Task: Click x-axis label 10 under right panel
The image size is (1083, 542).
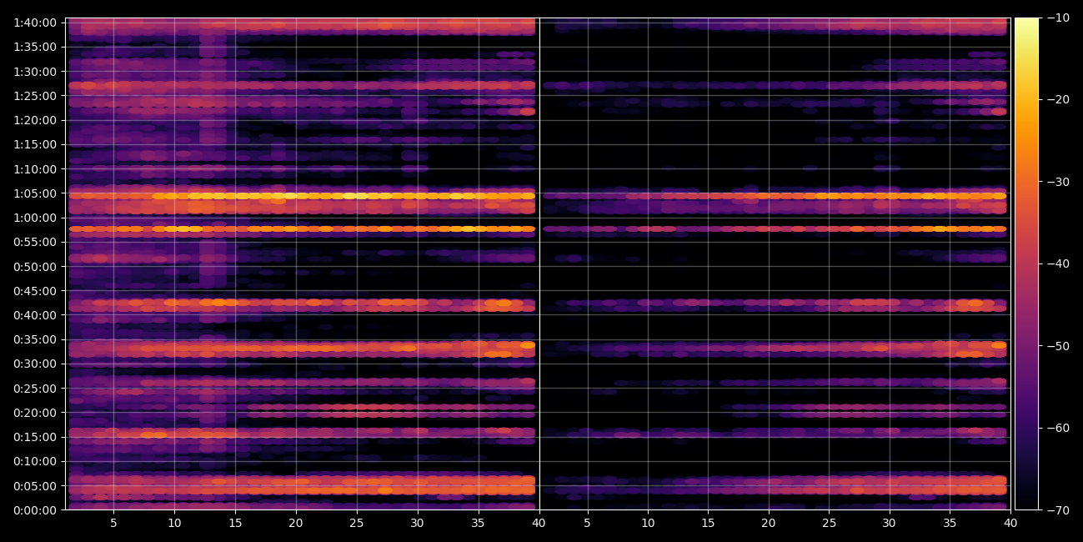Action: pyautogui.click(x=648, y=524)
